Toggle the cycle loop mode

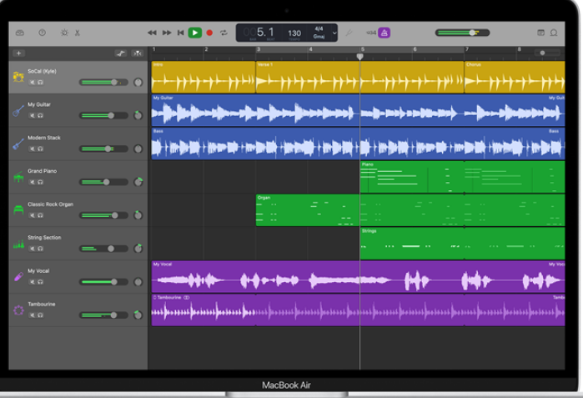click(224, 33)
